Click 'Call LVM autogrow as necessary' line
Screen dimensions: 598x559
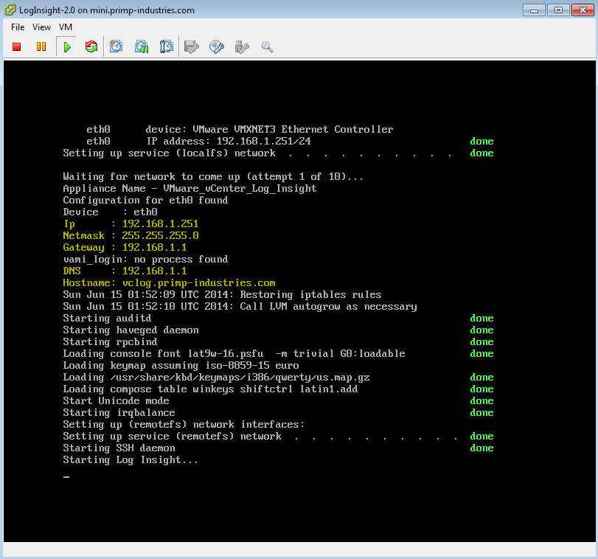click(x=240, y=307)
